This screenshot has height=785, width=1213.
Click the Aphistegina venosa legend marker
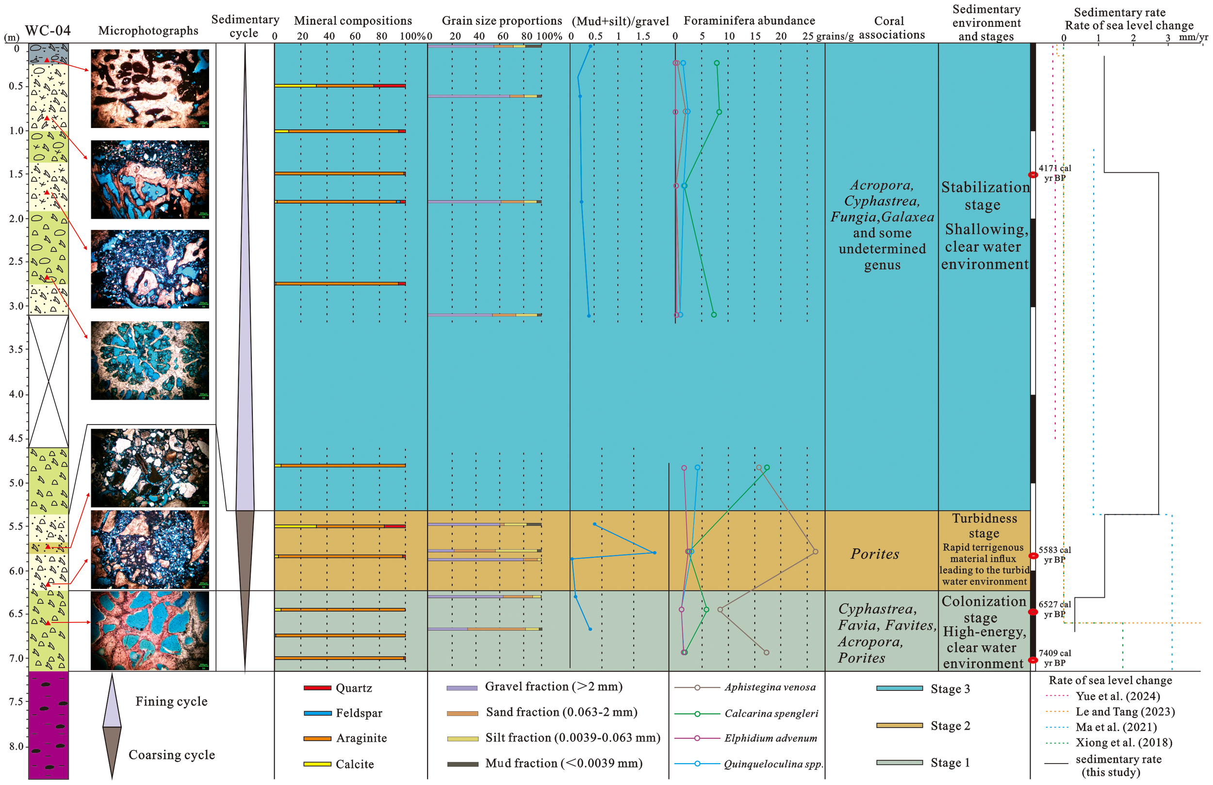click(x=697, y=687)
